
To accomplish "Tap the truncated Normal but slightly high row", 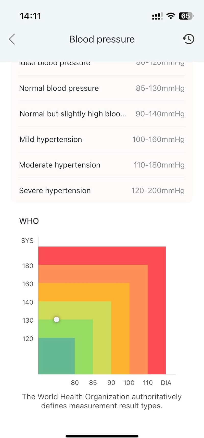I will tap(102, 114).
